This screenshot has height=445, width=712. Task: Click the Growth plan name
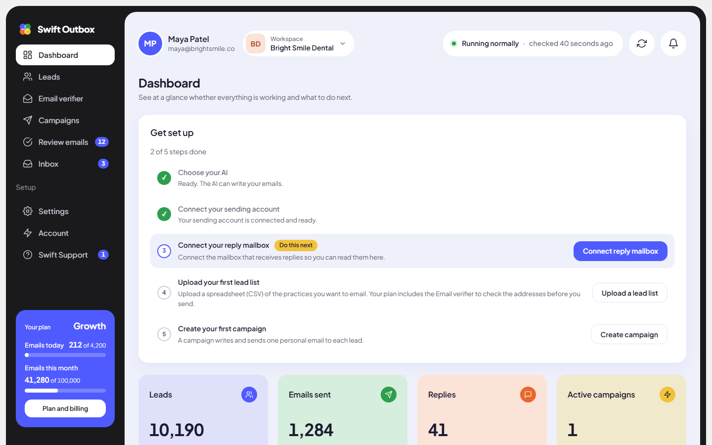click(89, 326)
